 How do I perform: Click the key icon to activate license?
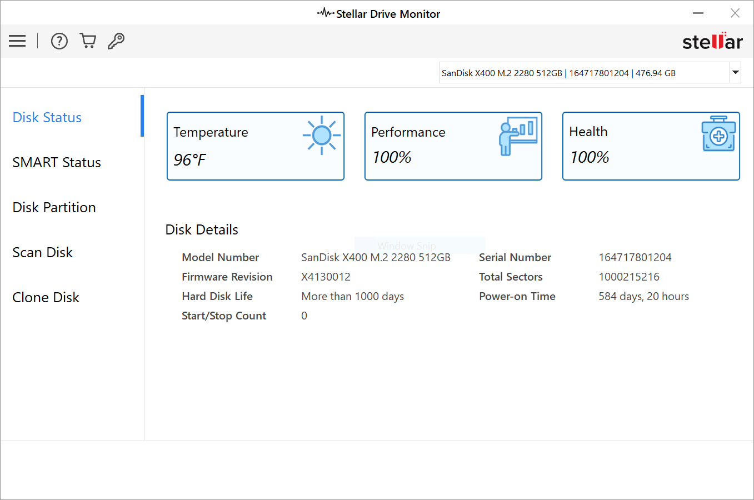click(116, 41)
